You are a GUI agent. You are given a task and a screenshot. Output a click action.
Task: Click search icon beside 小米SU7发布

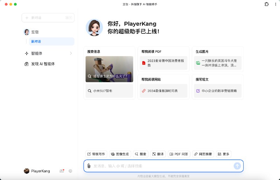click(x=90, y=91)
